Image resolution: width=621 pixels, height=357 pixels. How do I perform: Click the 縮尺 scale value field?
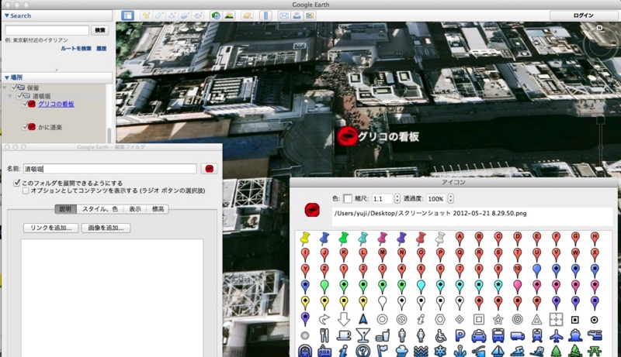click(x=382, y=199)
